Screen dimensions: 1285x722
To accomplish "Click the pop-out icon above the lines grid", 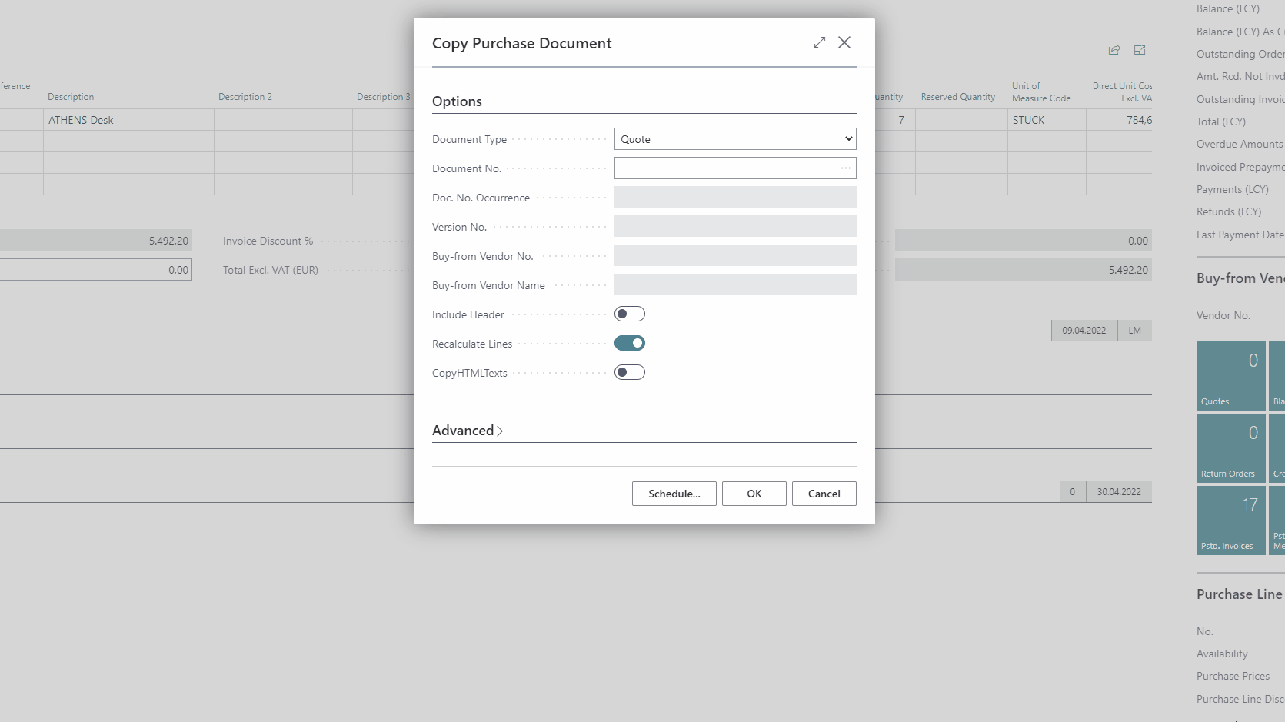I will [1140, 50].
